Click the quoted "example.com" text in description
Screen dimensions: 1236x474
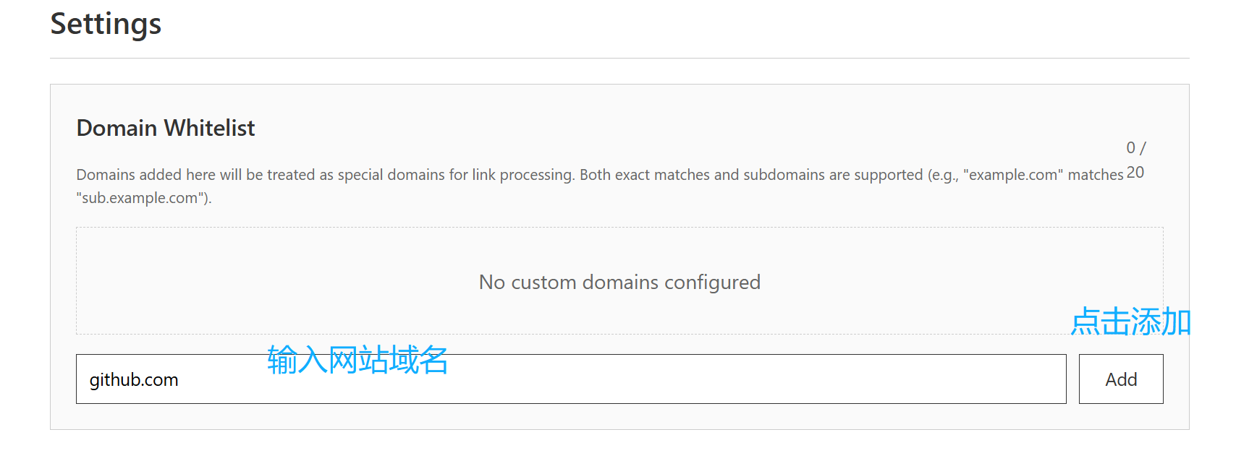(x=1013, y=175)
